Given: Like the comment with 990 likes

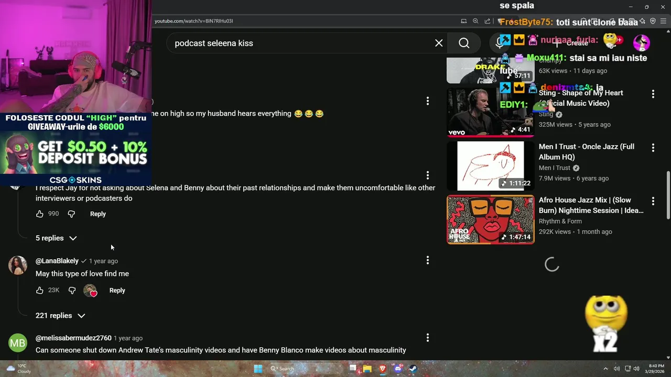Looking at the screenshot, I should [40, 214].
